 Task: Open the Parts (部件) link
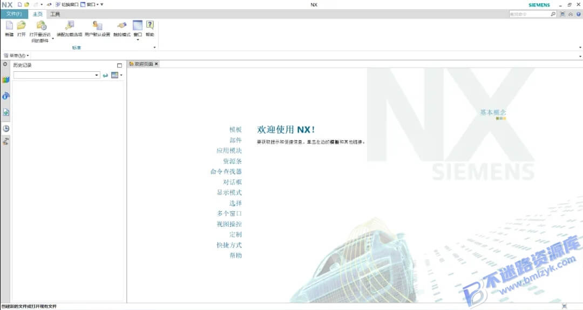coord(235,140)
